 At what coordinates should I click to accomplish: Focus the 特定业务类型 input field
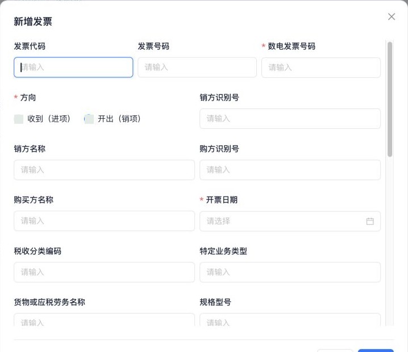coord(290,272)
